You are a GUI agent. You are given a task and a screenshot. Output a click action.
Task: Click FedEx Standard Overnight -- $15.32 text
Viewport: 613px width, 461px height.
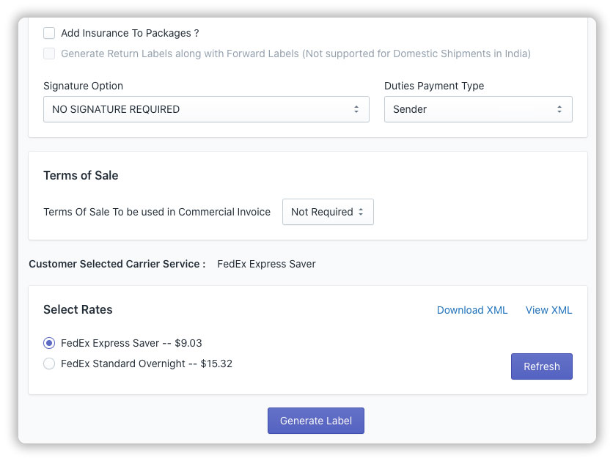pos(147,364)
